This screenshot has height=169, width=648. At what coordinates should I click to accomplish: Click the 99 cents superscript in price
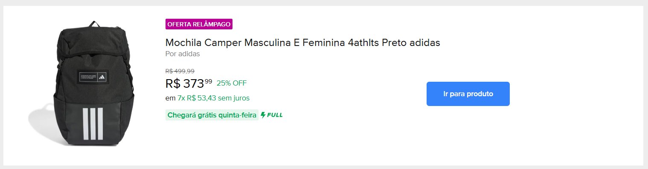pos(208,81)
